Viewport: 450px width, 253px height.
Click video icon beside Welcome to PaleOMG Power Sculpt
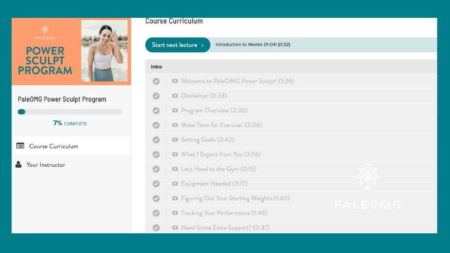point(175,81)
